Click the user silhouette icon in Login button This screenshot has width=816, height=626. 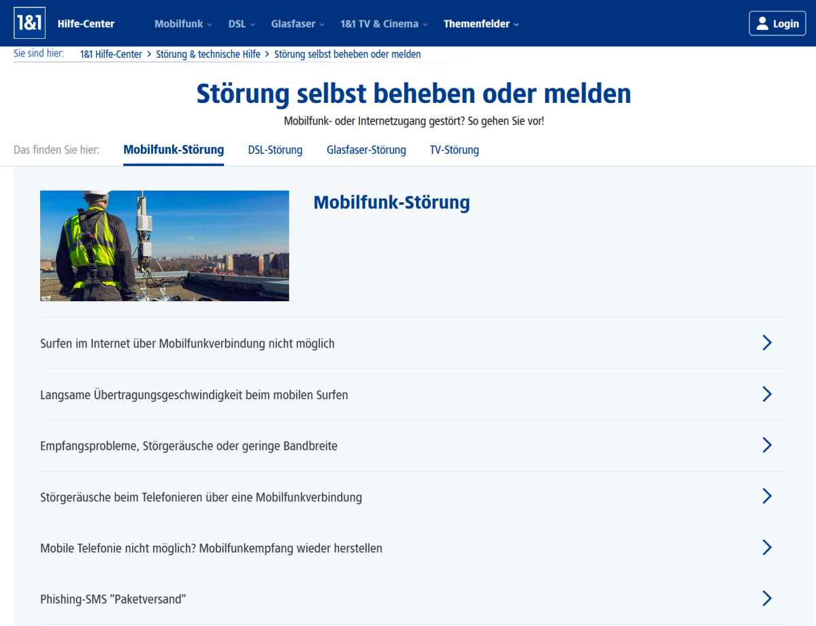(763, 22)
